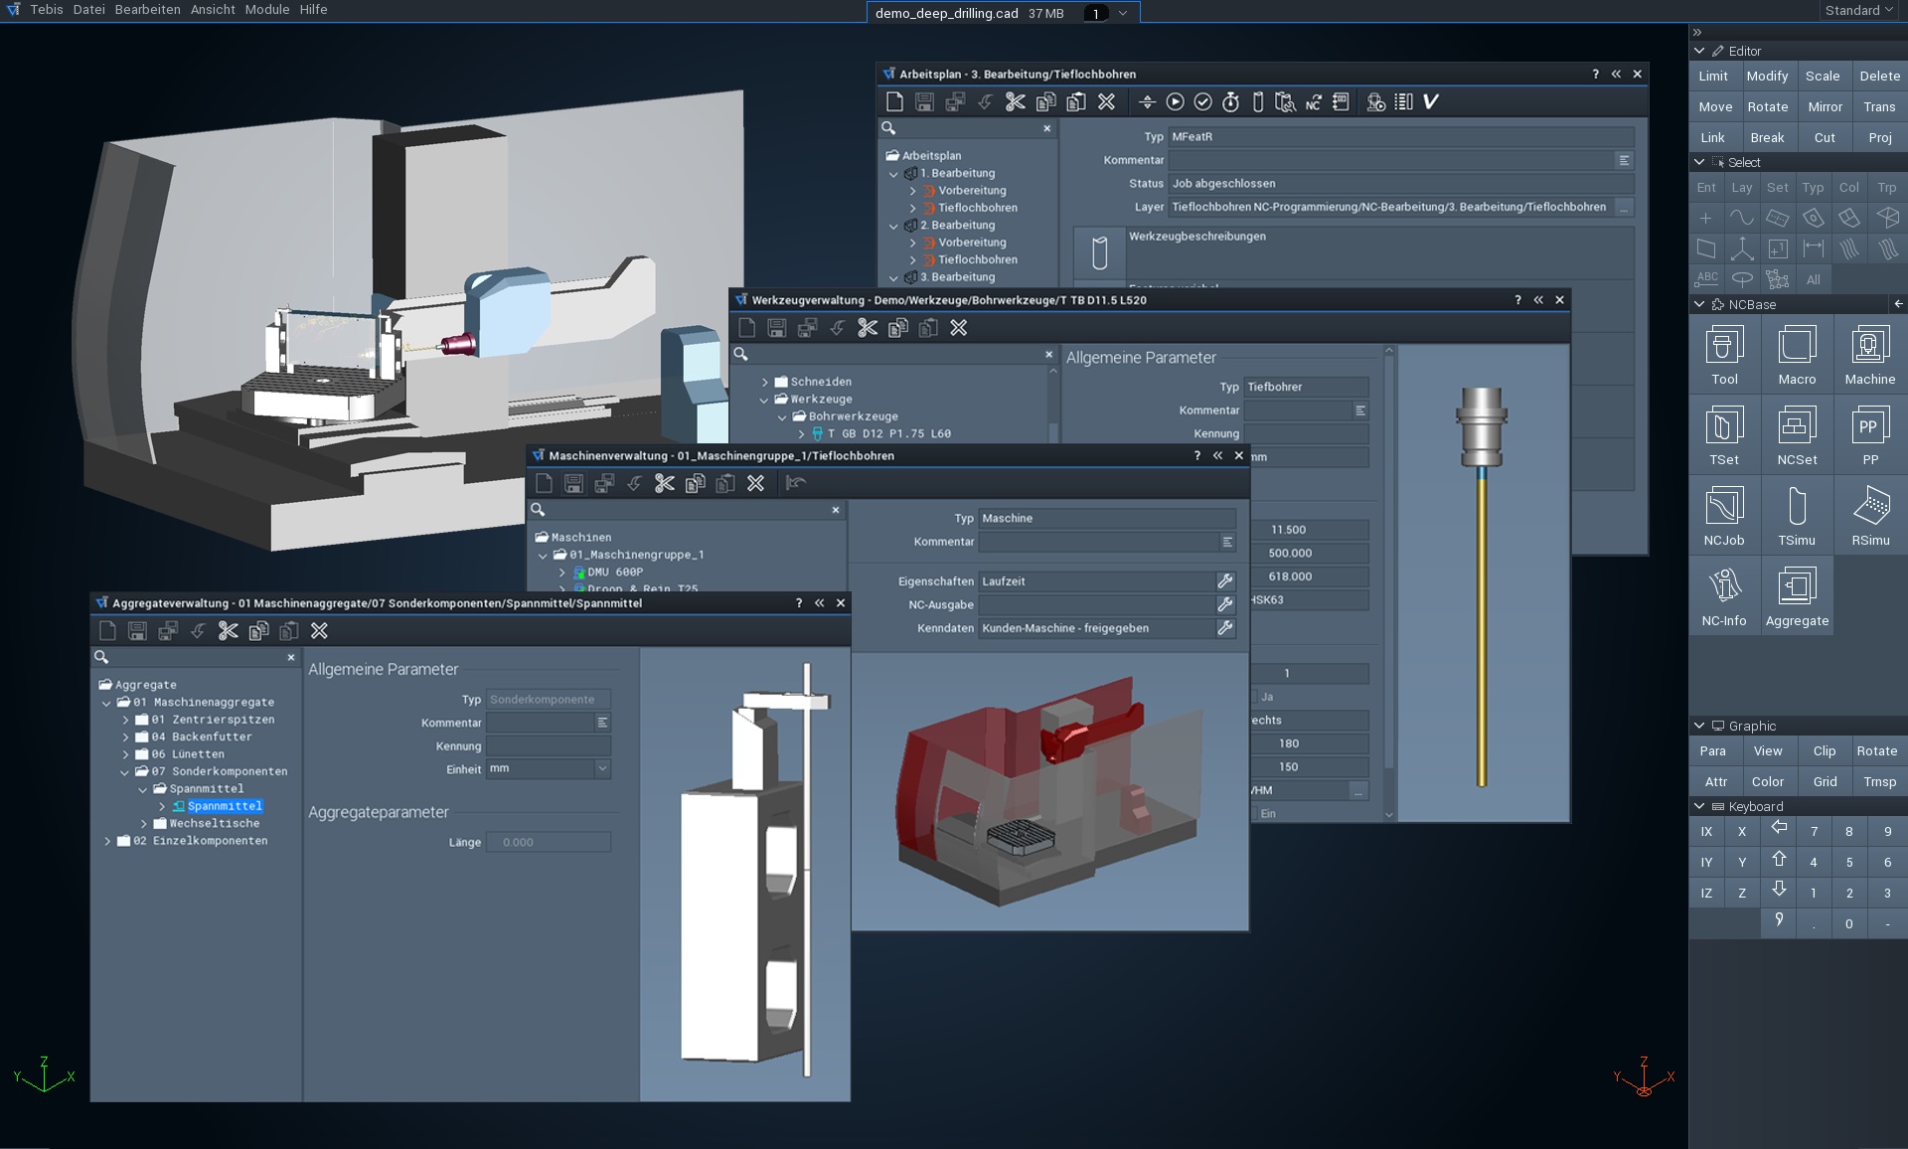Open the Module menu
1908x1149 pixels.
pos(265,10)
